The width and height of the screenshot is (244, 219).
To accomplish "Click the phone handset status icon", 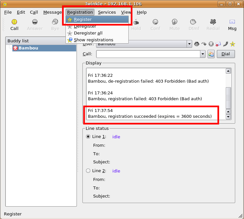I will click(225, 44).
